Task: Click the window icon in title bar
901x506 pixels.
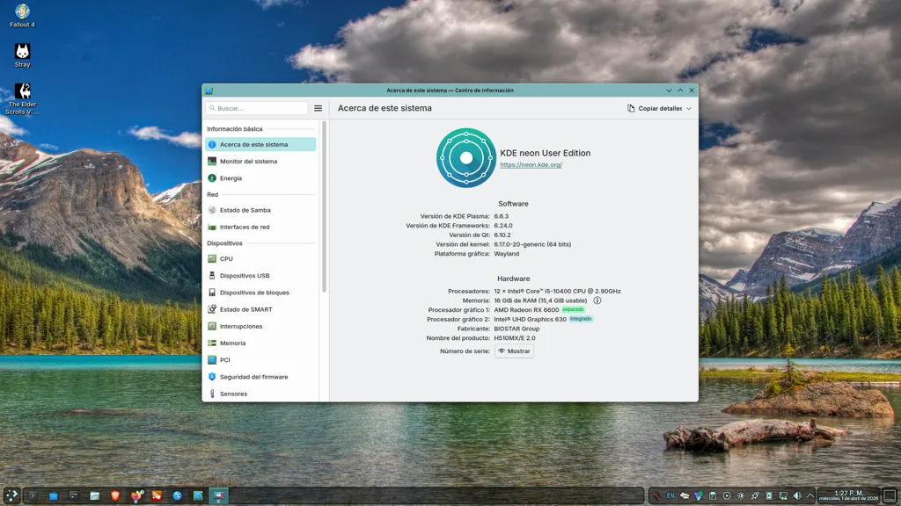Action: (x=209, y=90)
